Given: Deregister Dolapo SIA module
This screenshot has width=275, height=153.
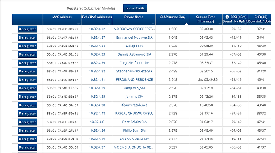Looking at the screenshot, I should (27, 46).
